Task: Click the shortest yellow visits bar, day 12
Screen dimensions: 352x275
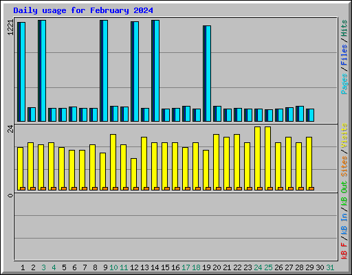Action: click(x=133, y=174)
